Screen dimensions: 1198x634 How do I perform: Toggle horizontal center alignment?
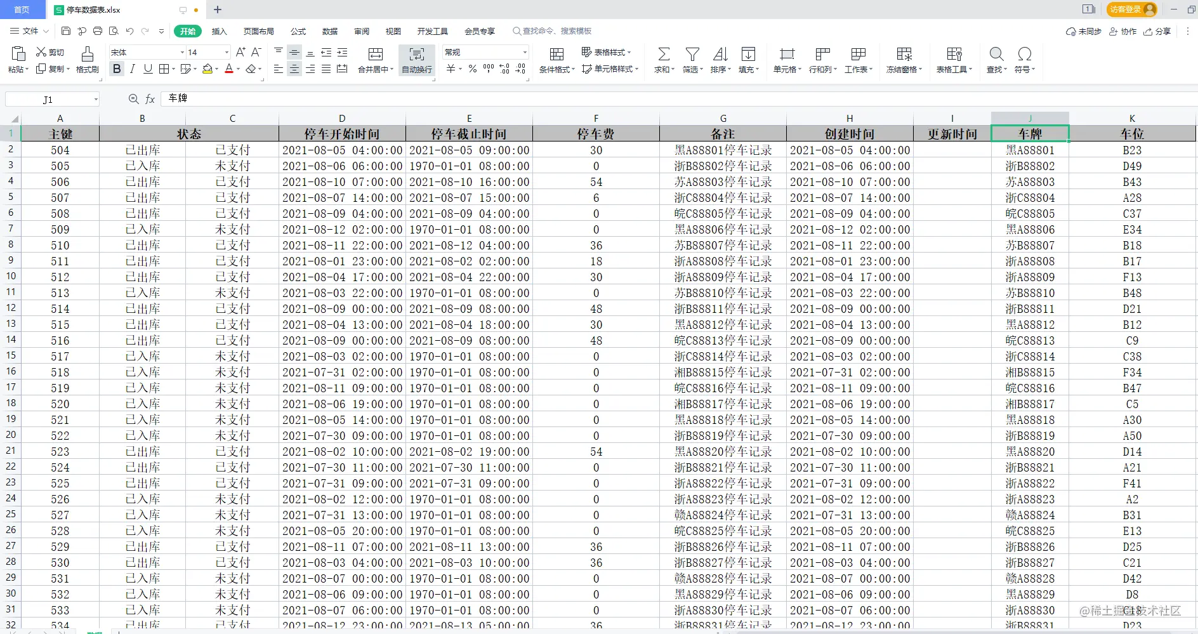tap(294, 69)
